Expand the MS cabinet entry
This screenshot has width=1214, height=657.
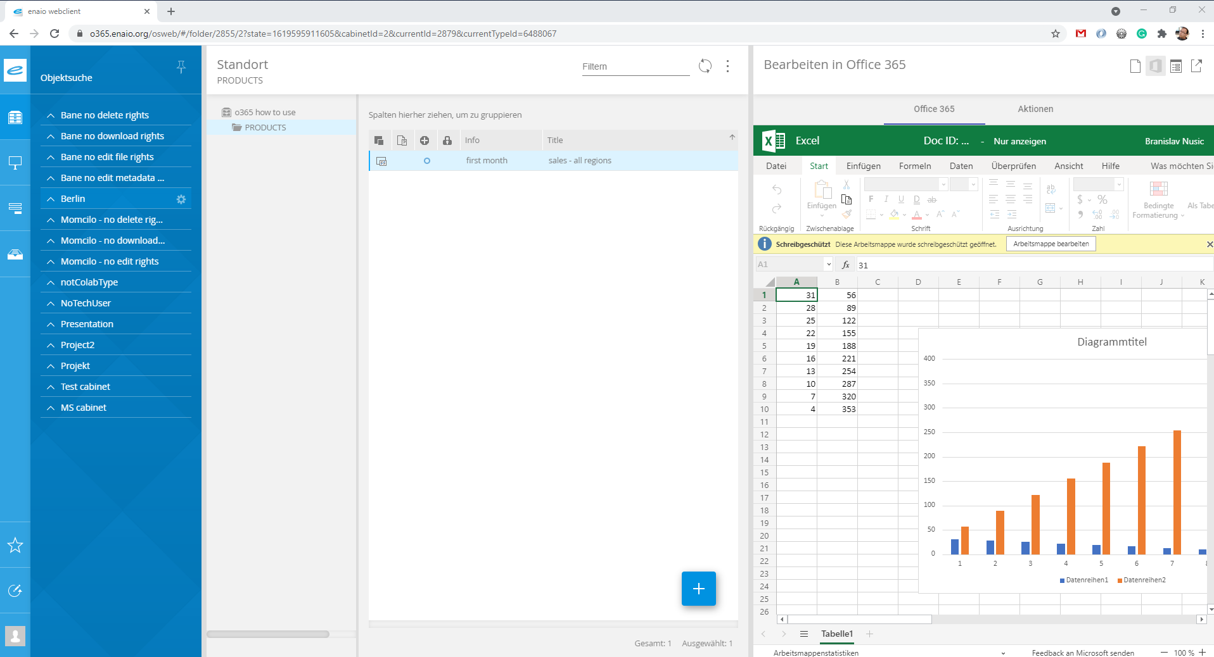click(51, 408)
